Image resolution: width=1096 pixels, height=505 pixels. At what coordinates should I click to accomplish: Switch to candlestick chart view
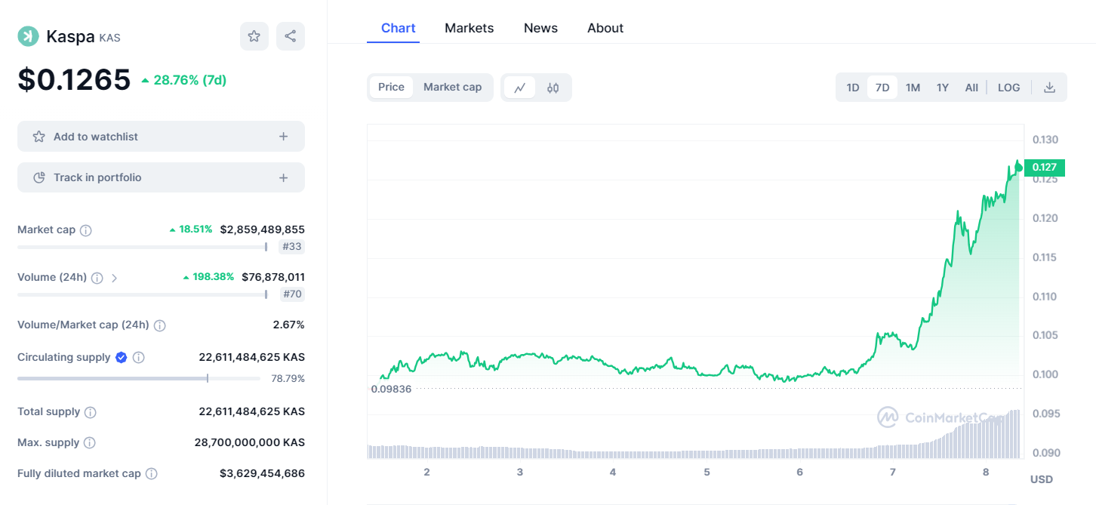pyautogui.click(x=553, y=88)
